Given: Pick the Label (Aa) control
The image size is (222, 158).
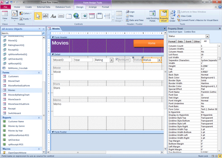Looking at the screenshot, I should pyautogui.click(x=53, y=16).
